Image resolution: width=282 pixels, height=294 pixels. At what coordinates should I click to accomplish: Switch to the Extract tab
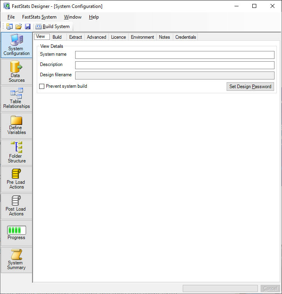[x=76, y=37]
